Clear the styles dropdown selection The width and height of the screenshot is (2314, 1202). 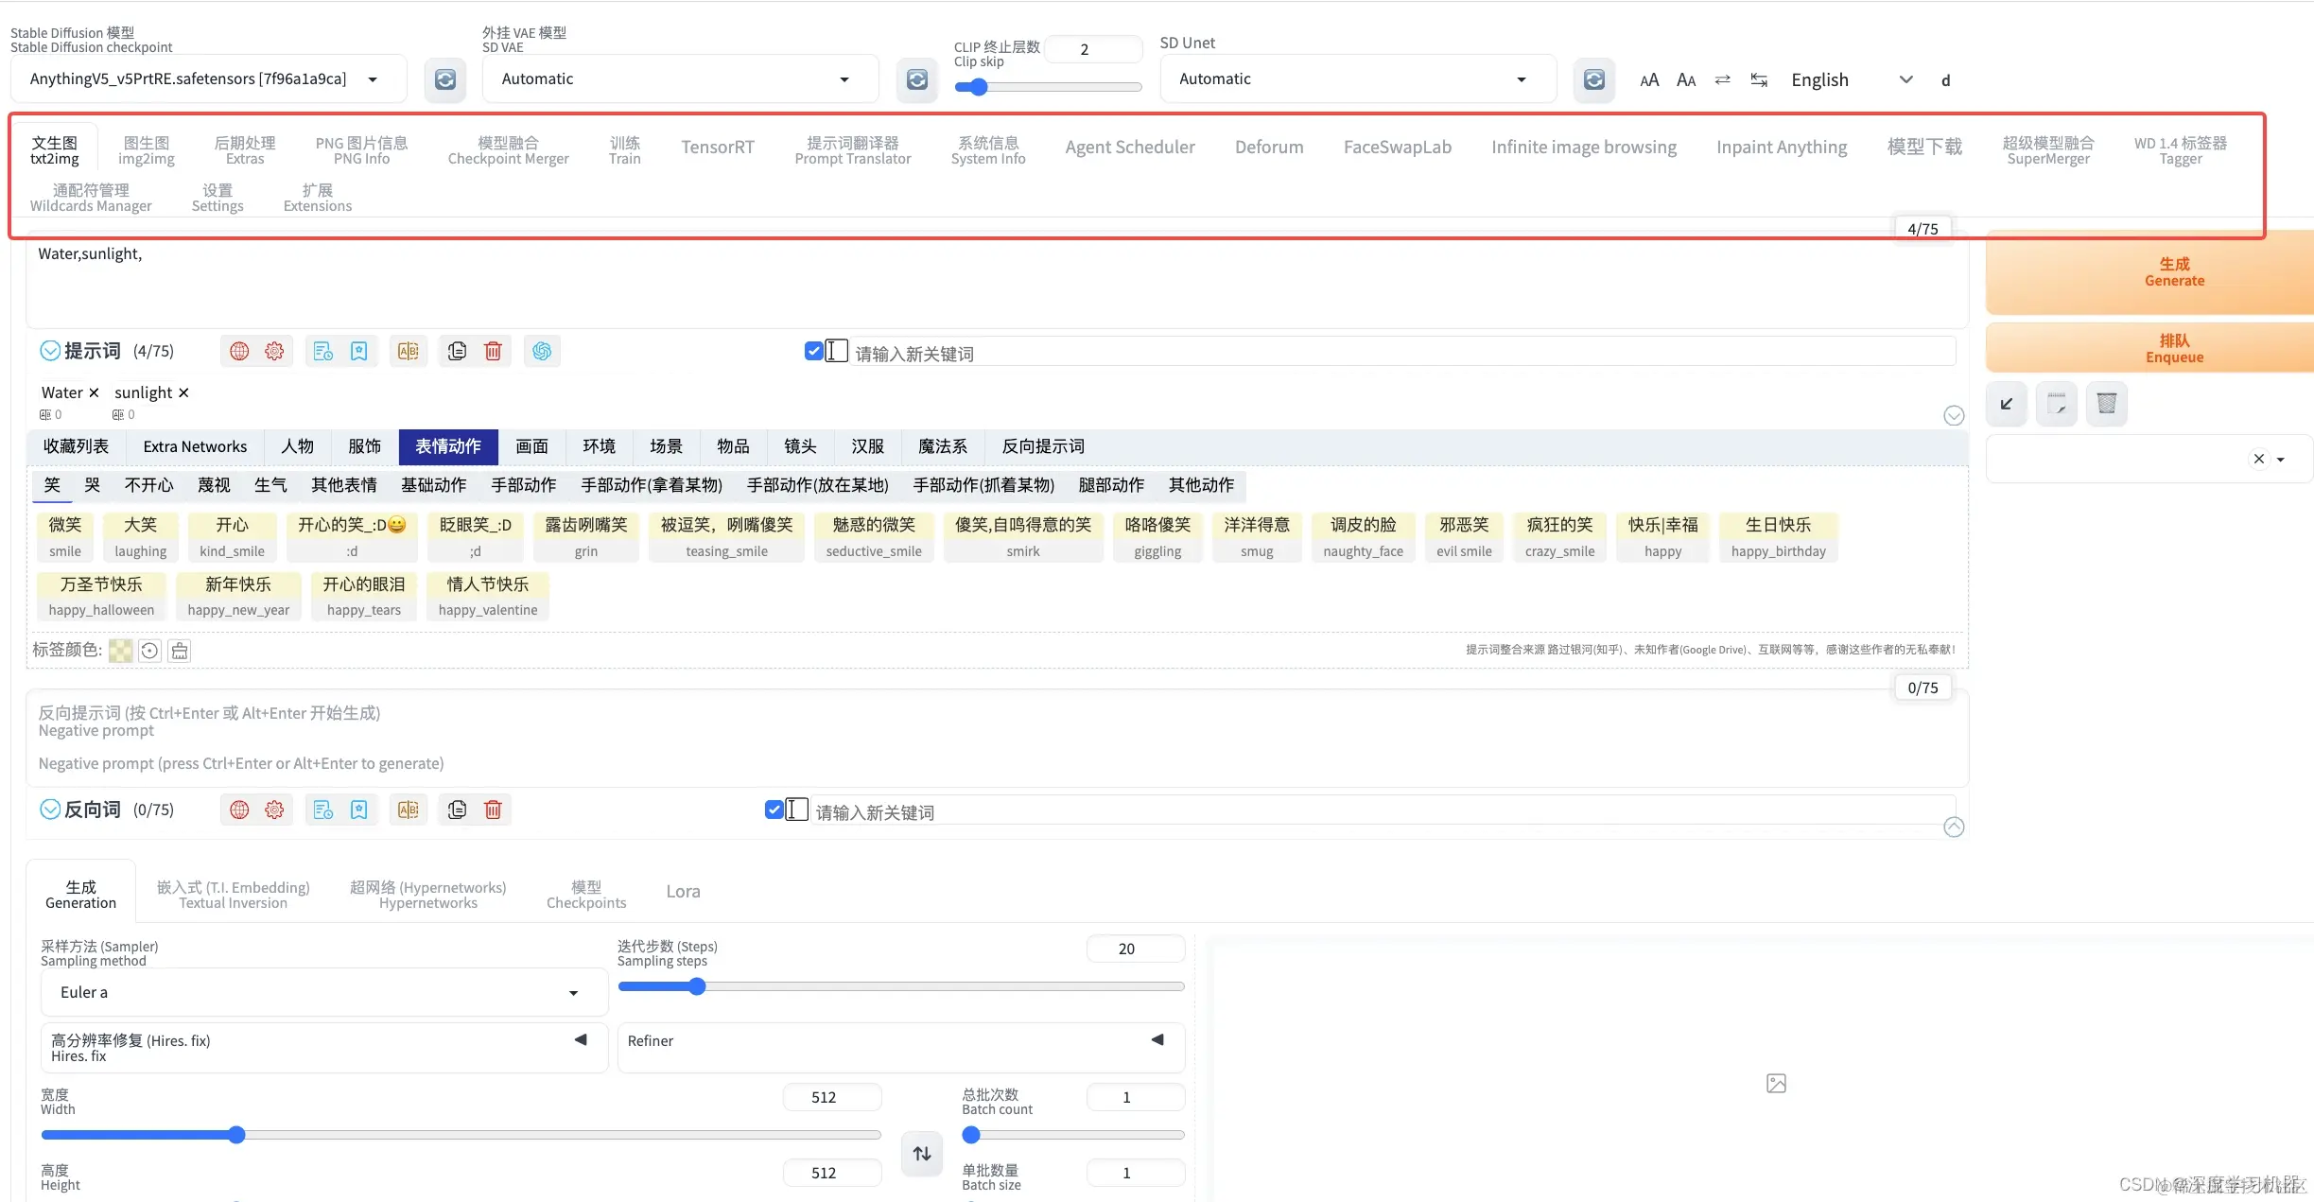2258,460
